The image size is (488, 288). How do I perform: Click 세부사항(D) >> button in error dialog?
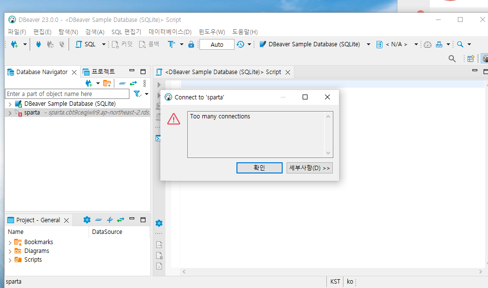309,168
